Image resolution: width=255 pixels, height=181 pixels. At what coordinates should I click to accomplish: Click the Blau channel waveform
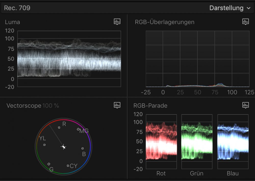[x=233, y=141]
